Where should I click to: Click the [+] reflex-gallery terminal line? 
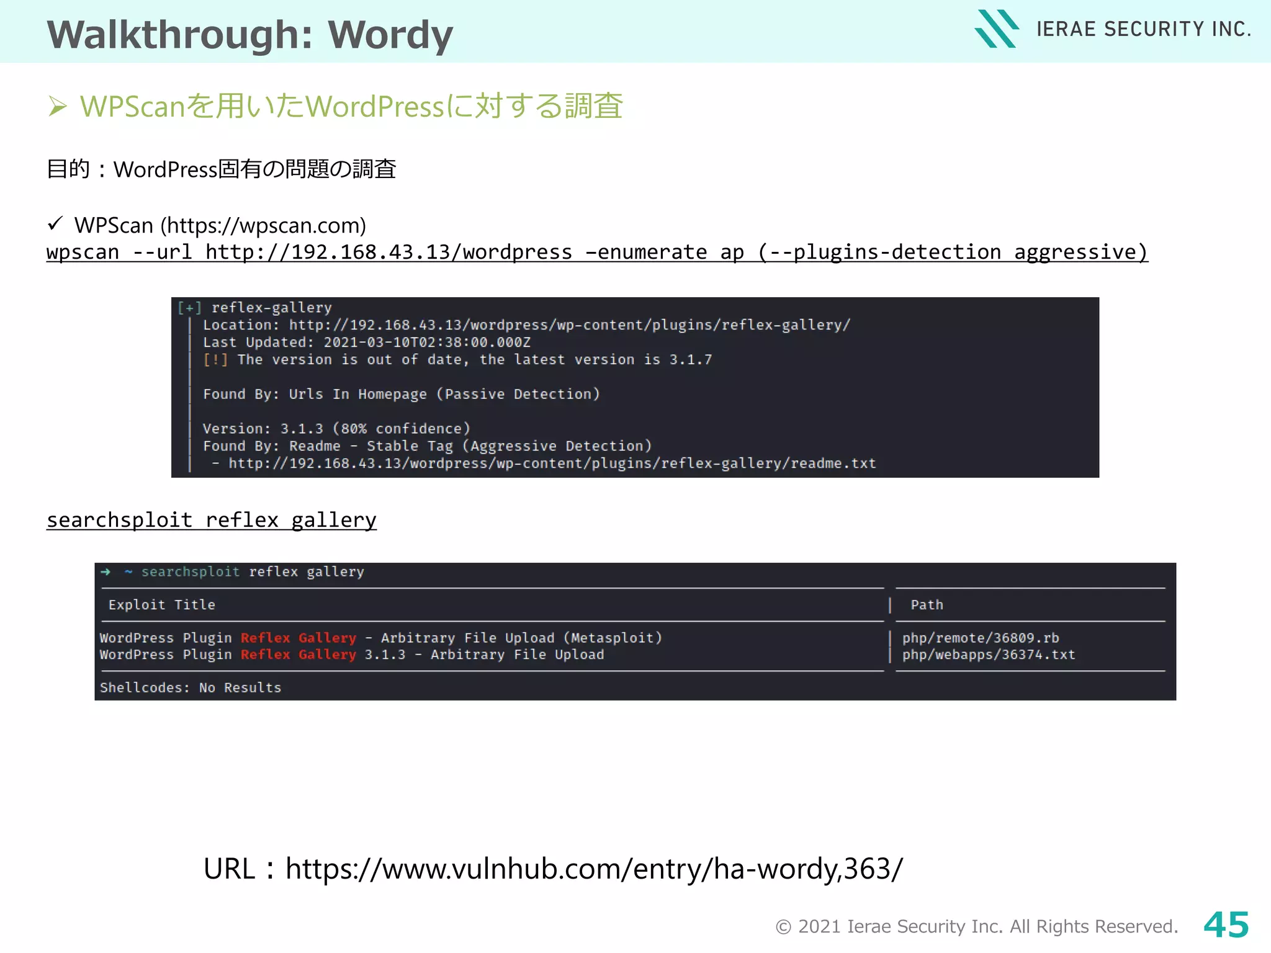pos(254,308)
